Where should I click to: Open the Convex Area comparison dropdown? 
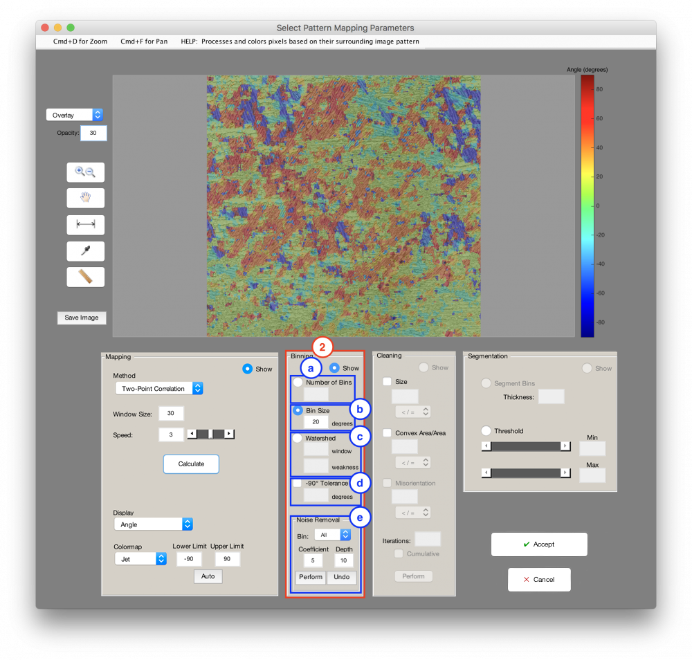point(413,462)
